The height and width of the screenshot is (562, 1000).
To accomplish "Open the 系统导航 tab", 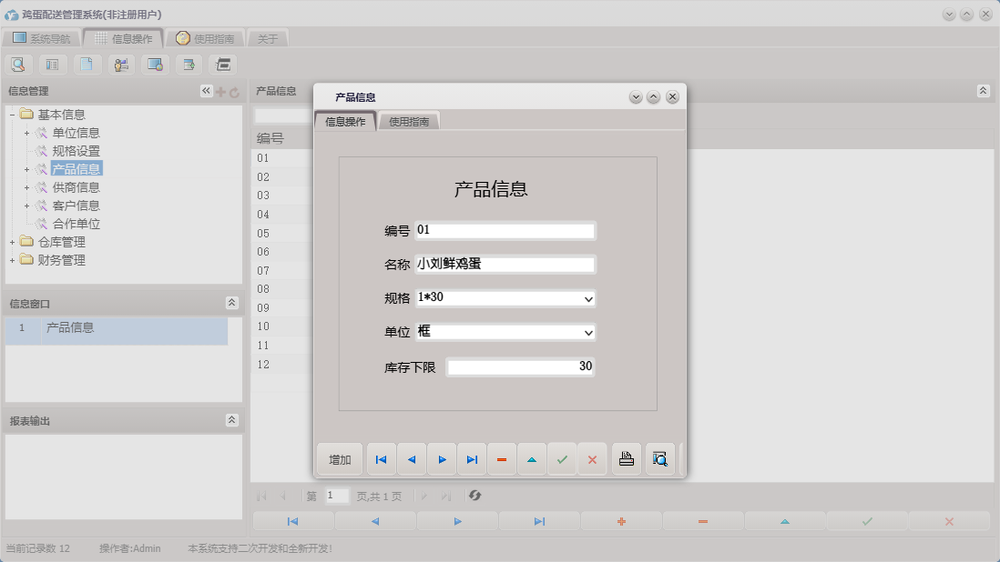I will (45, 38).
